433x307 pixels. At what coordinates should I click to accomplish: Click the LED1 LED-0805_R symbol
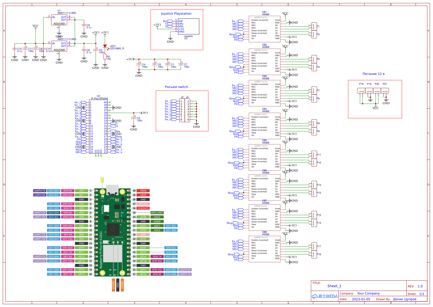[x=105, y=46]
